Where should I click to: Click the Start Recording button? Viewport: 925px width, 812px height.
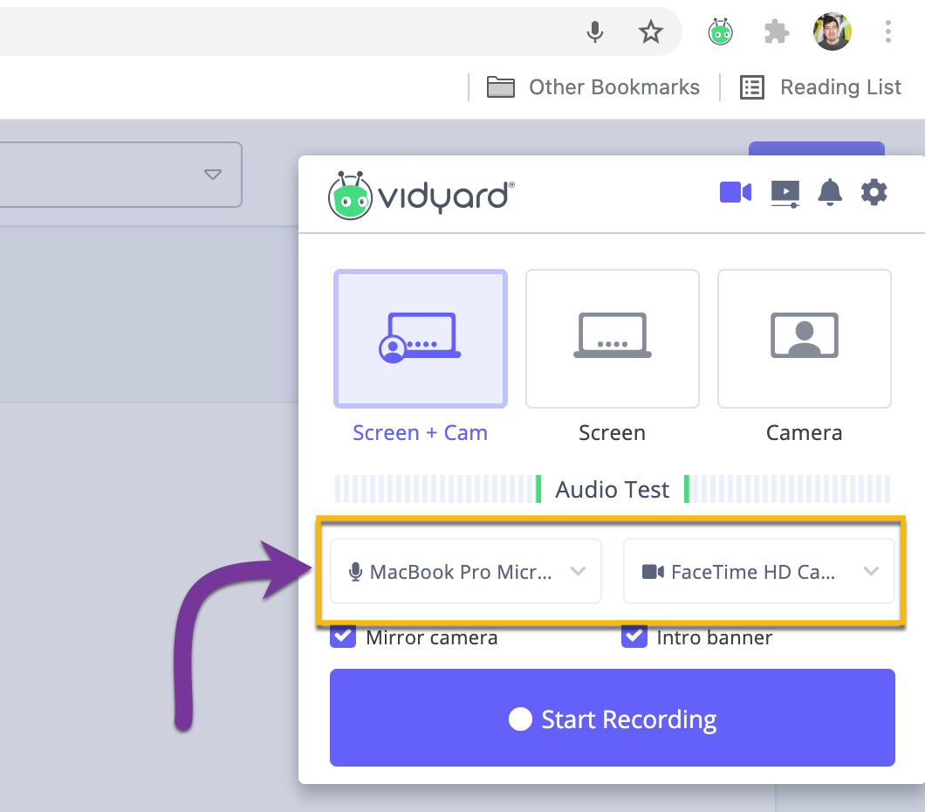tap(613, 718)
